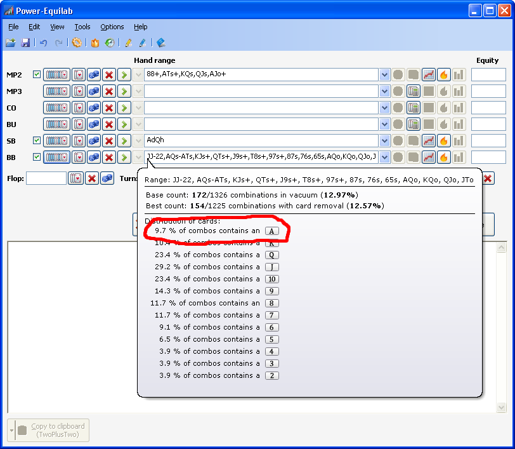The height and width of the screenshot is (449, 515).
Task: Select the blue pencil toolbar icon
Action: tap(143, 43)
